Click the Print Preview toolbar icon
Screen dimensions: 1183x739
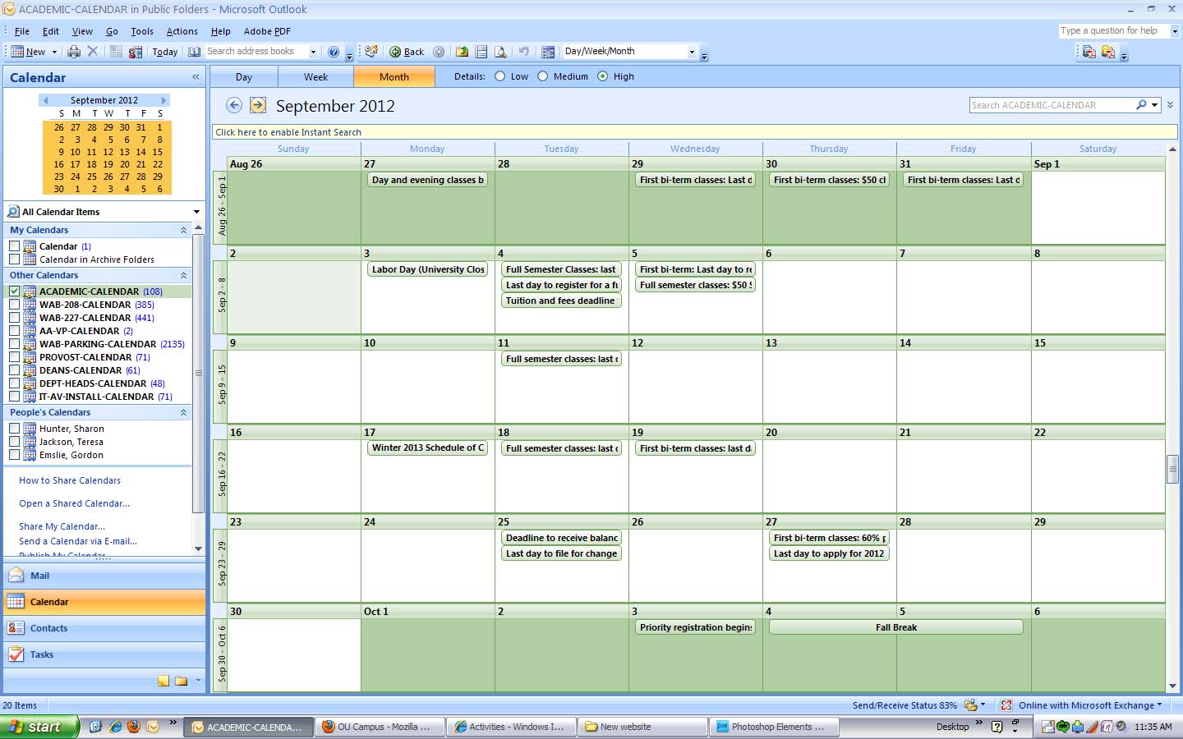[501, 51]
